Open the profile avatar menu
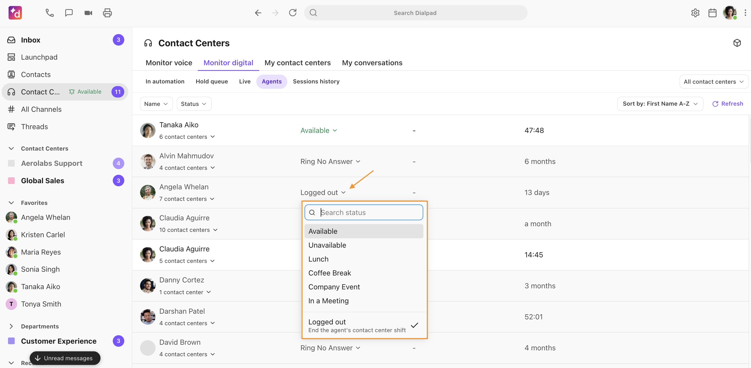Viewport: 751px width, 368px height. click(730, 13)
